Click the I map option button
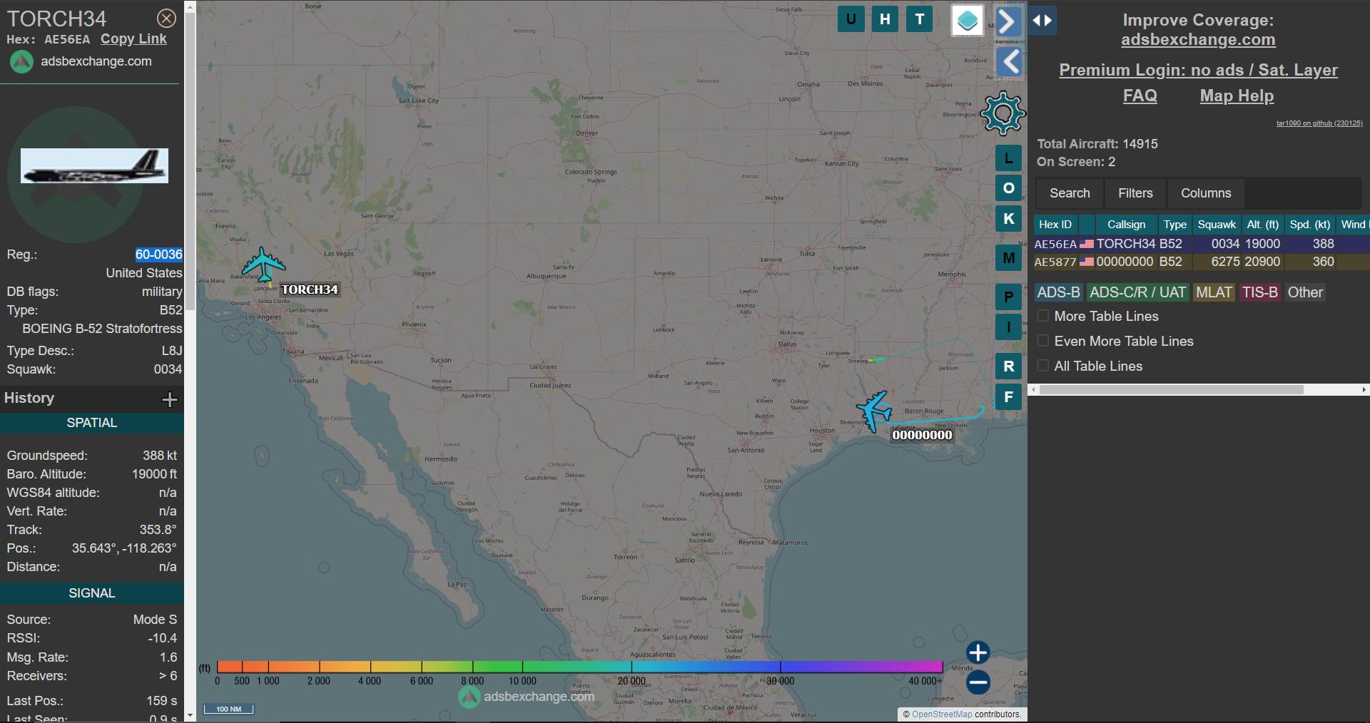 pyautogui.click(x=1008, y=327)
